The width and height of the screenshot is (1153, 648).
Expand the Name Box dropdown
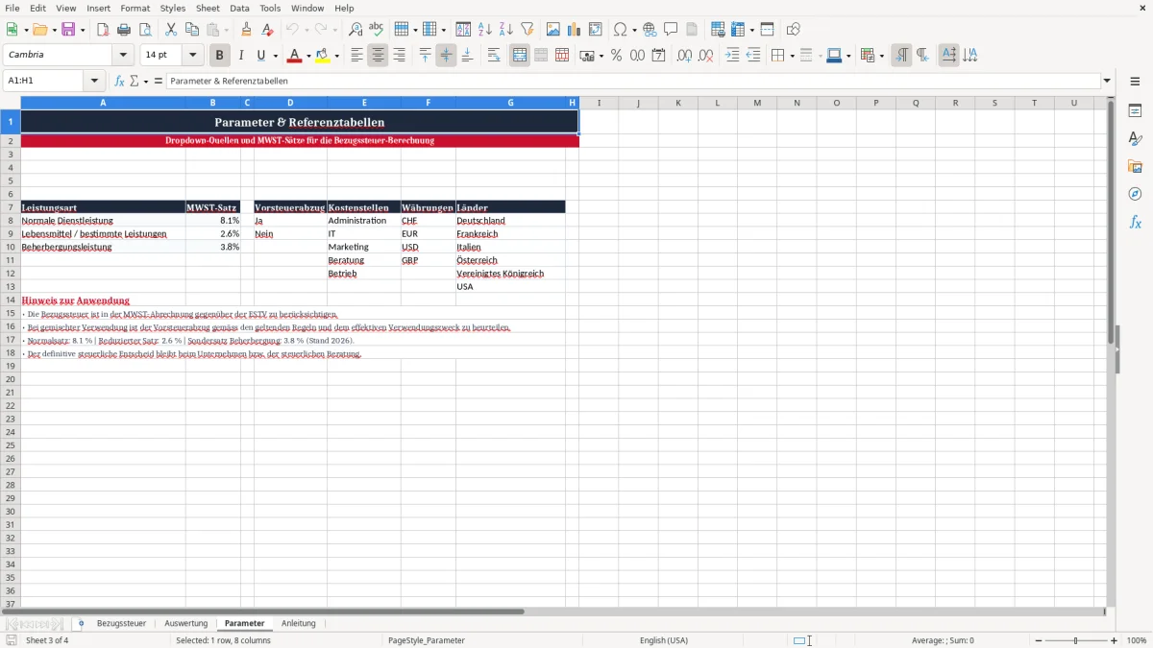[94, 82]
